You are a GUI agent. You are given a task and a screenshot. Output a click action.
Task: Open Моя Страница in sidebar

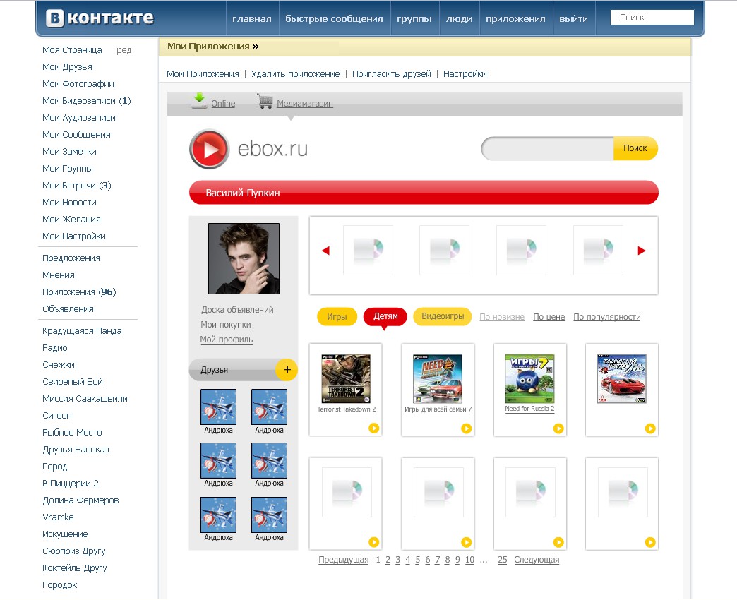(x=72, y=50)
